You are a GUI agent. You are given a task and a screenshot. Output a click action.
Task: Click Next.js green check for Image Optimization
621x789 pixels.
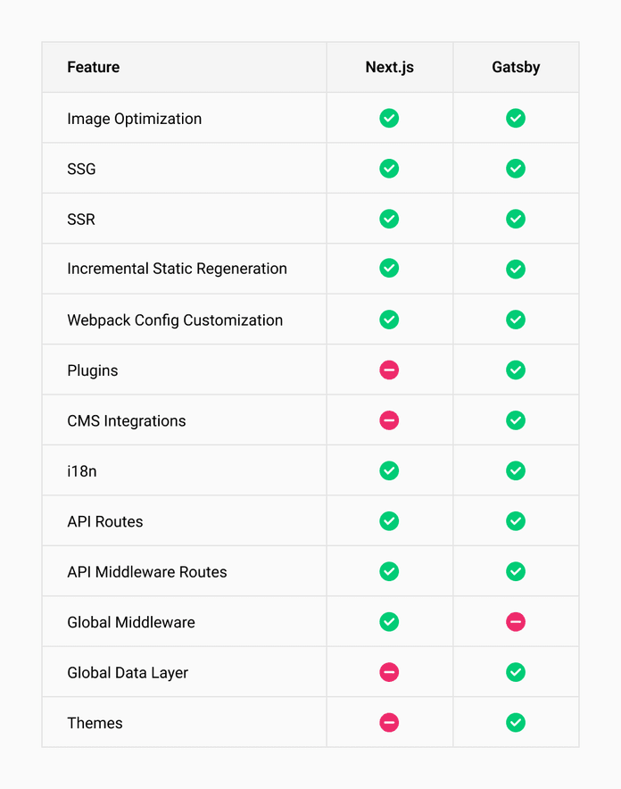(x=389, y=118)
